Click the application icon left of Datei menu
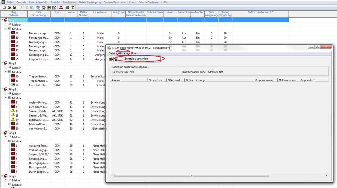Screen dimensions: 337x188 point(3,2)
